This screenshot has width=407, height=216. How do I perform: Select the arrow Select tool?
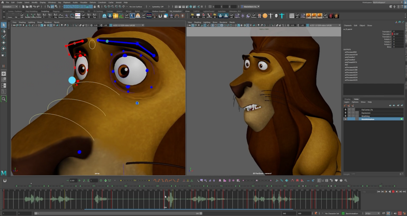click(3, 25)
